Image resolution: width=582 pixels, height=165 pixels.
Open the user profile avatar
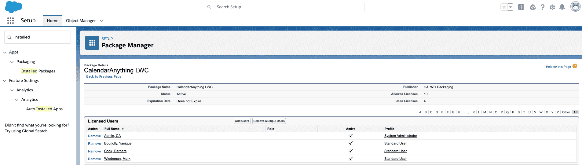click(575, 6)
